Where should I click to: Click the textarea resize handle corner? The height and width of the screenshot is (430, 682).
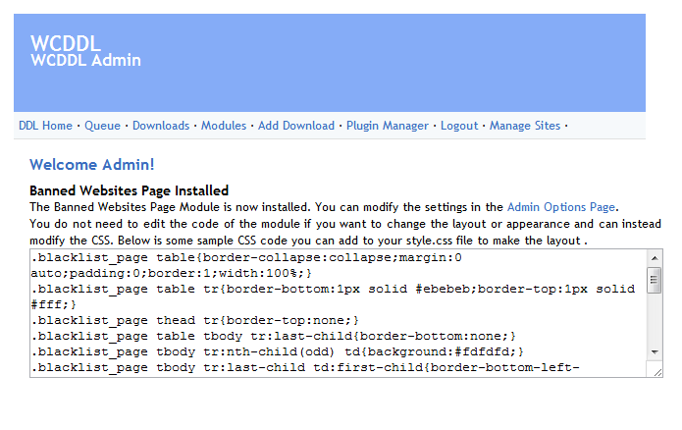point(655,369)
